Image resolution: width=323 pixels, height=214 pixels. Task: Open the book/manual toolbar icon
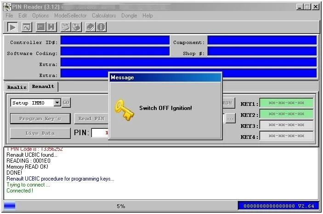91,27
